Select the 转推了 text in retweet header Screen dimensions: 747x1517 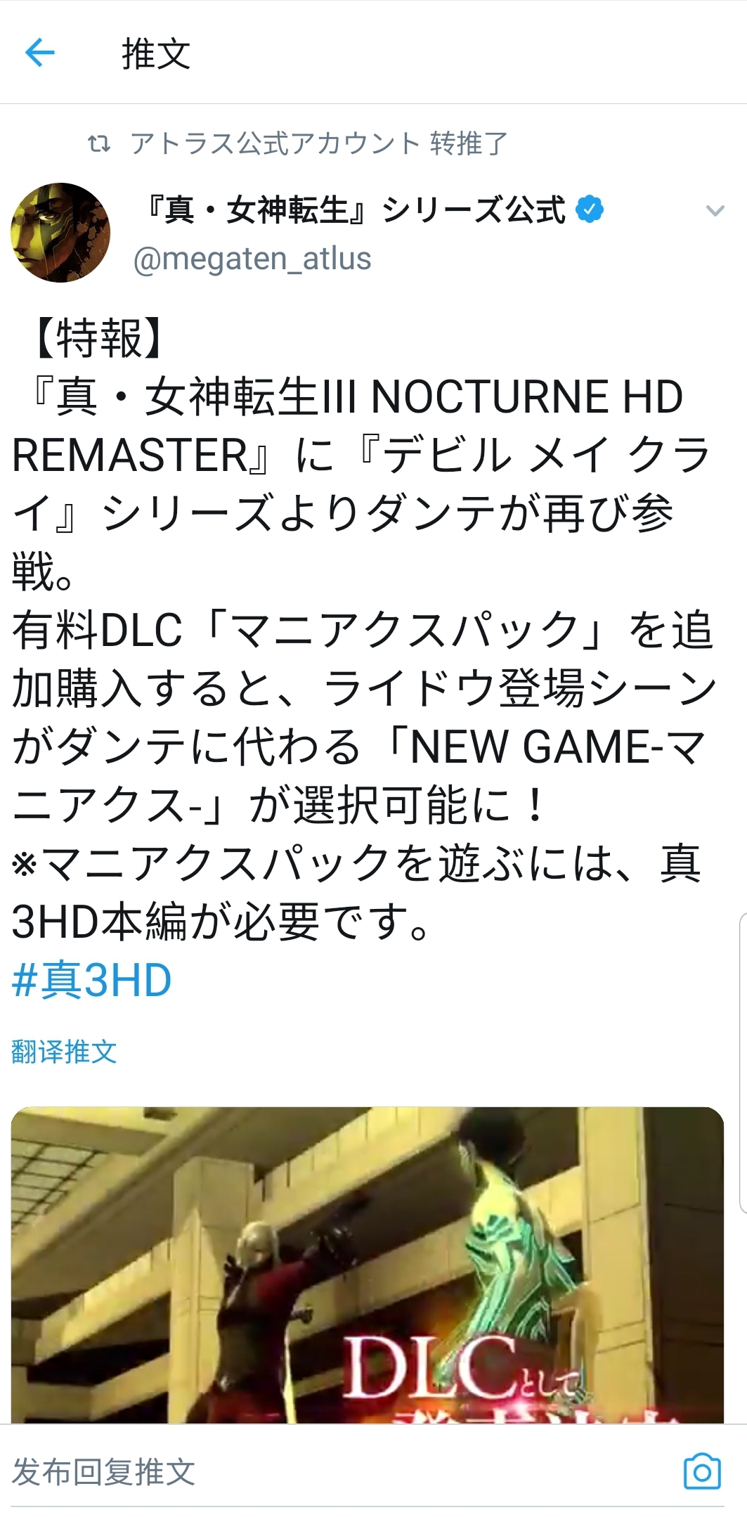click(x=469, y=143)
